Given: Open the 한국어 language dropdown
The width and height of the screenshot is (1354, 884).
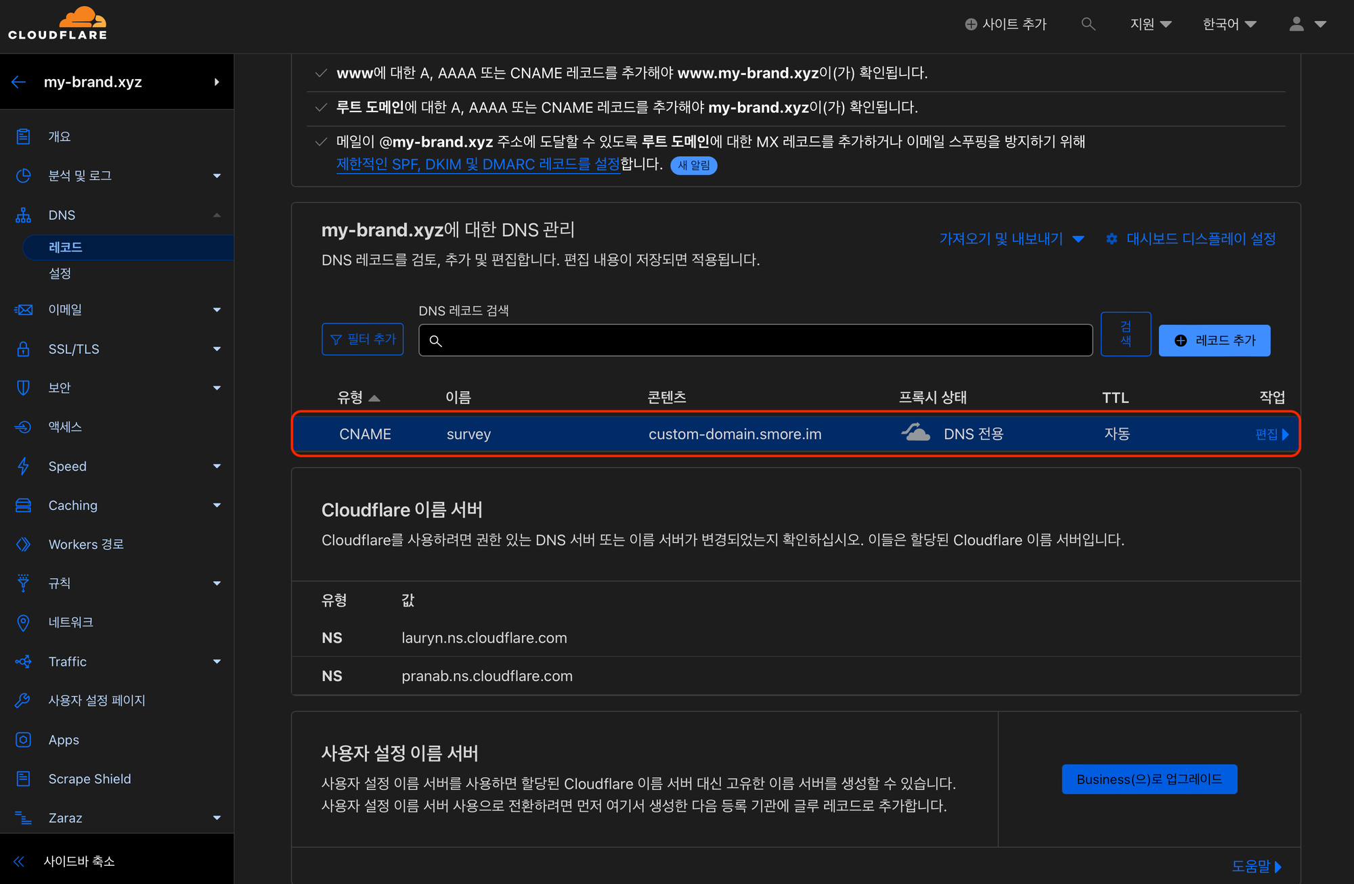Looking at the screenshot, I should pyautogui.click(x=1229, y=24).
